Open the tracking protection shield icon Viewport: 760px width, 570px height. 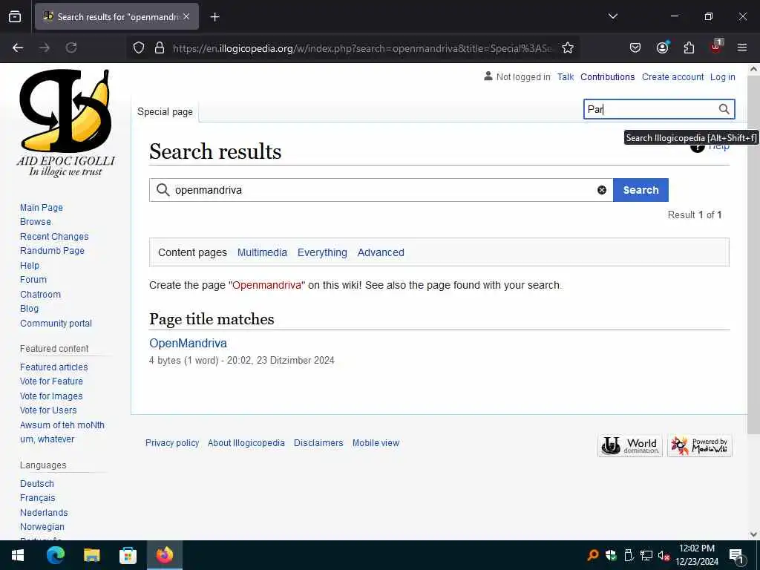pyautogui.click(x=139, y=48)
